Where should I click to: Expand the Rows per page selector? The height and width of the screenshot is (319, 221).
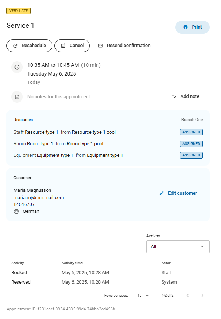[x=143, y=296]
